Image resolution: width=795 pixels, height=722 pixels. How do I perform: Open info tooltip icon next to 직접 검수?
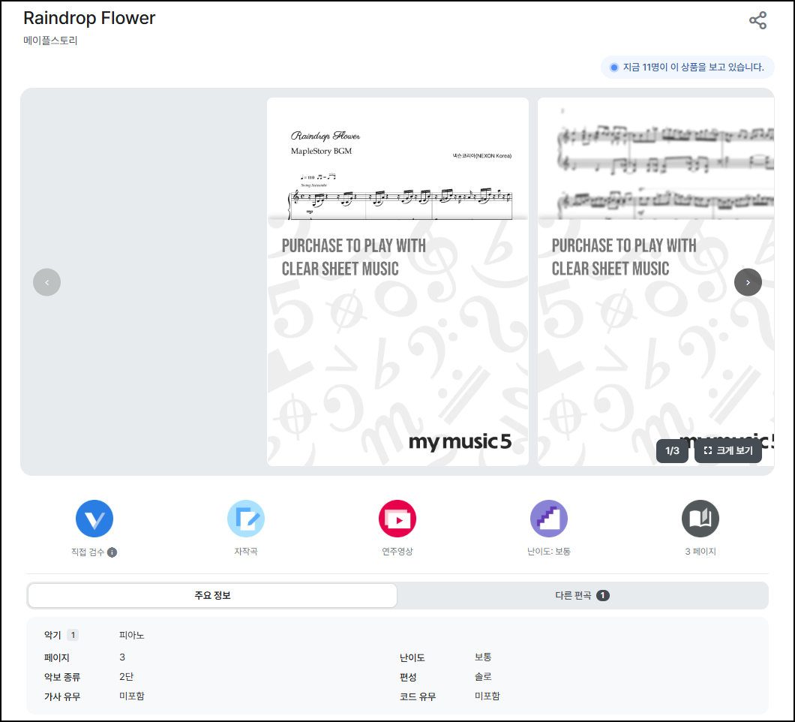[x=112, y=552]
